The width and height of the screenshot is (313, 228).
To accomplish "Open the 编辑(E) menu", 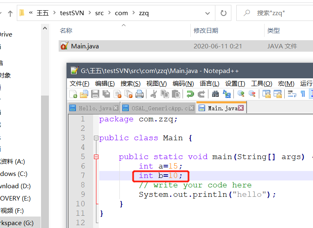I will (x=105, y=84).
